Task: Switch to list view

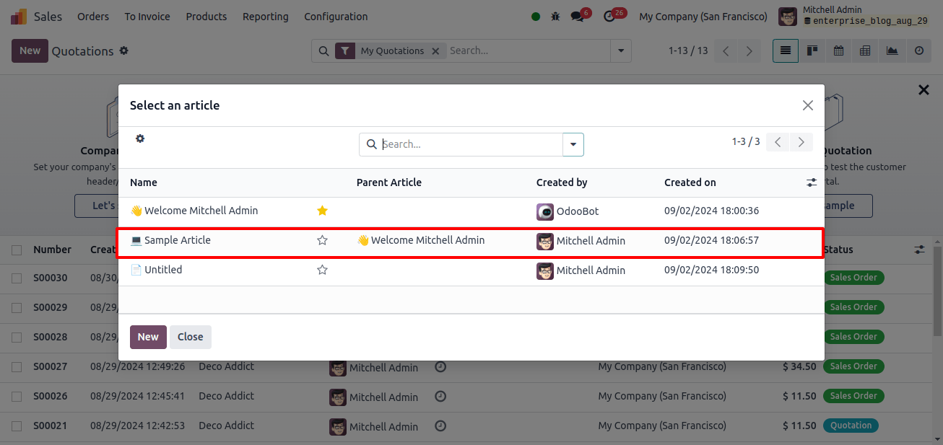Action: coord(786,50)
